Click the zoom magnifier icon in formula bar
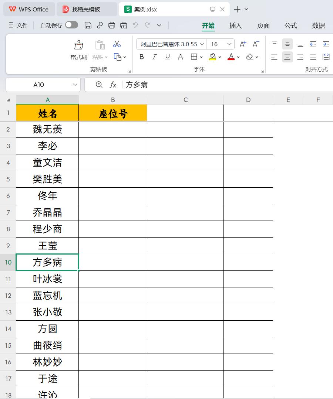This screenshot has width=333, height=399. click(x=99, y=85)
